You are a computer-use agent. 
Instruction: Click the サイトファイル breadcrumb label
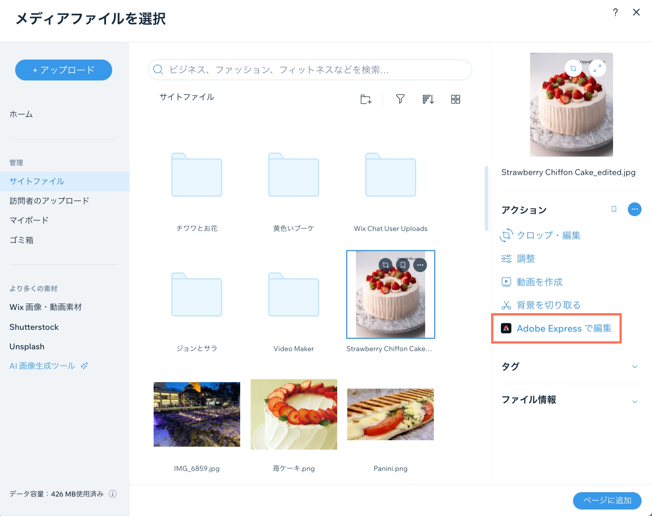tap(187, 97)
